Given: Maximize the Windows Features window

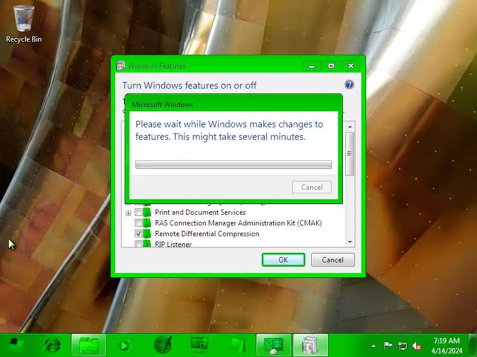Looking at the screenshot, I should point(331,66).
